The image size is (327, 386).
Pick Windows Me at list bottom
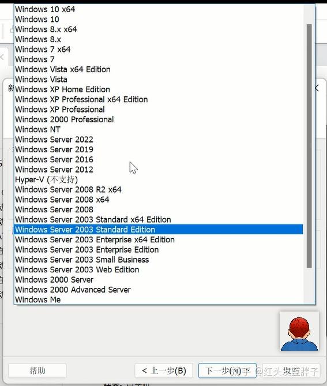159,299
